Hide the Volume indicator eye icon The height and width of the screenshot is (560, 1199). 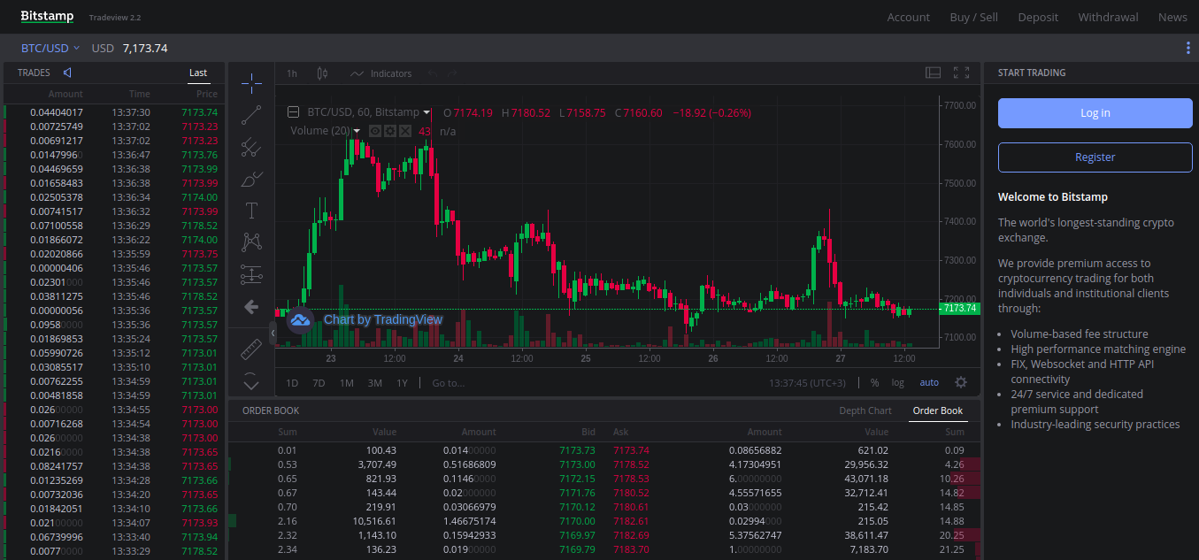click(375, 131)
